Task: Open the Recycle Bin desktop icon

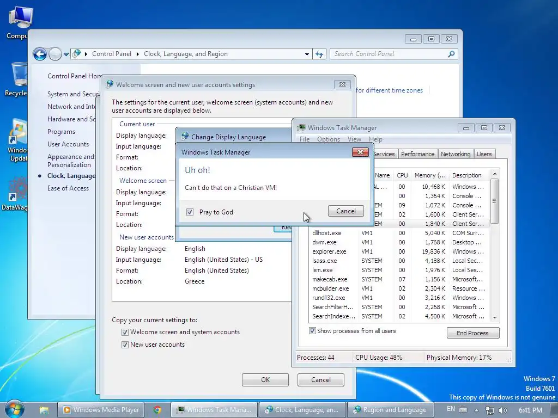Action: (x=16, y=79)
